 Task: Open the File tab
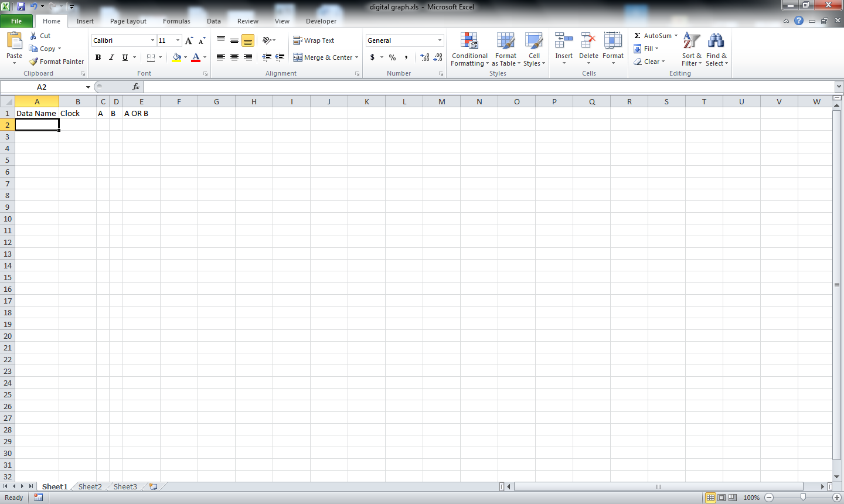[x=16, y=21]
